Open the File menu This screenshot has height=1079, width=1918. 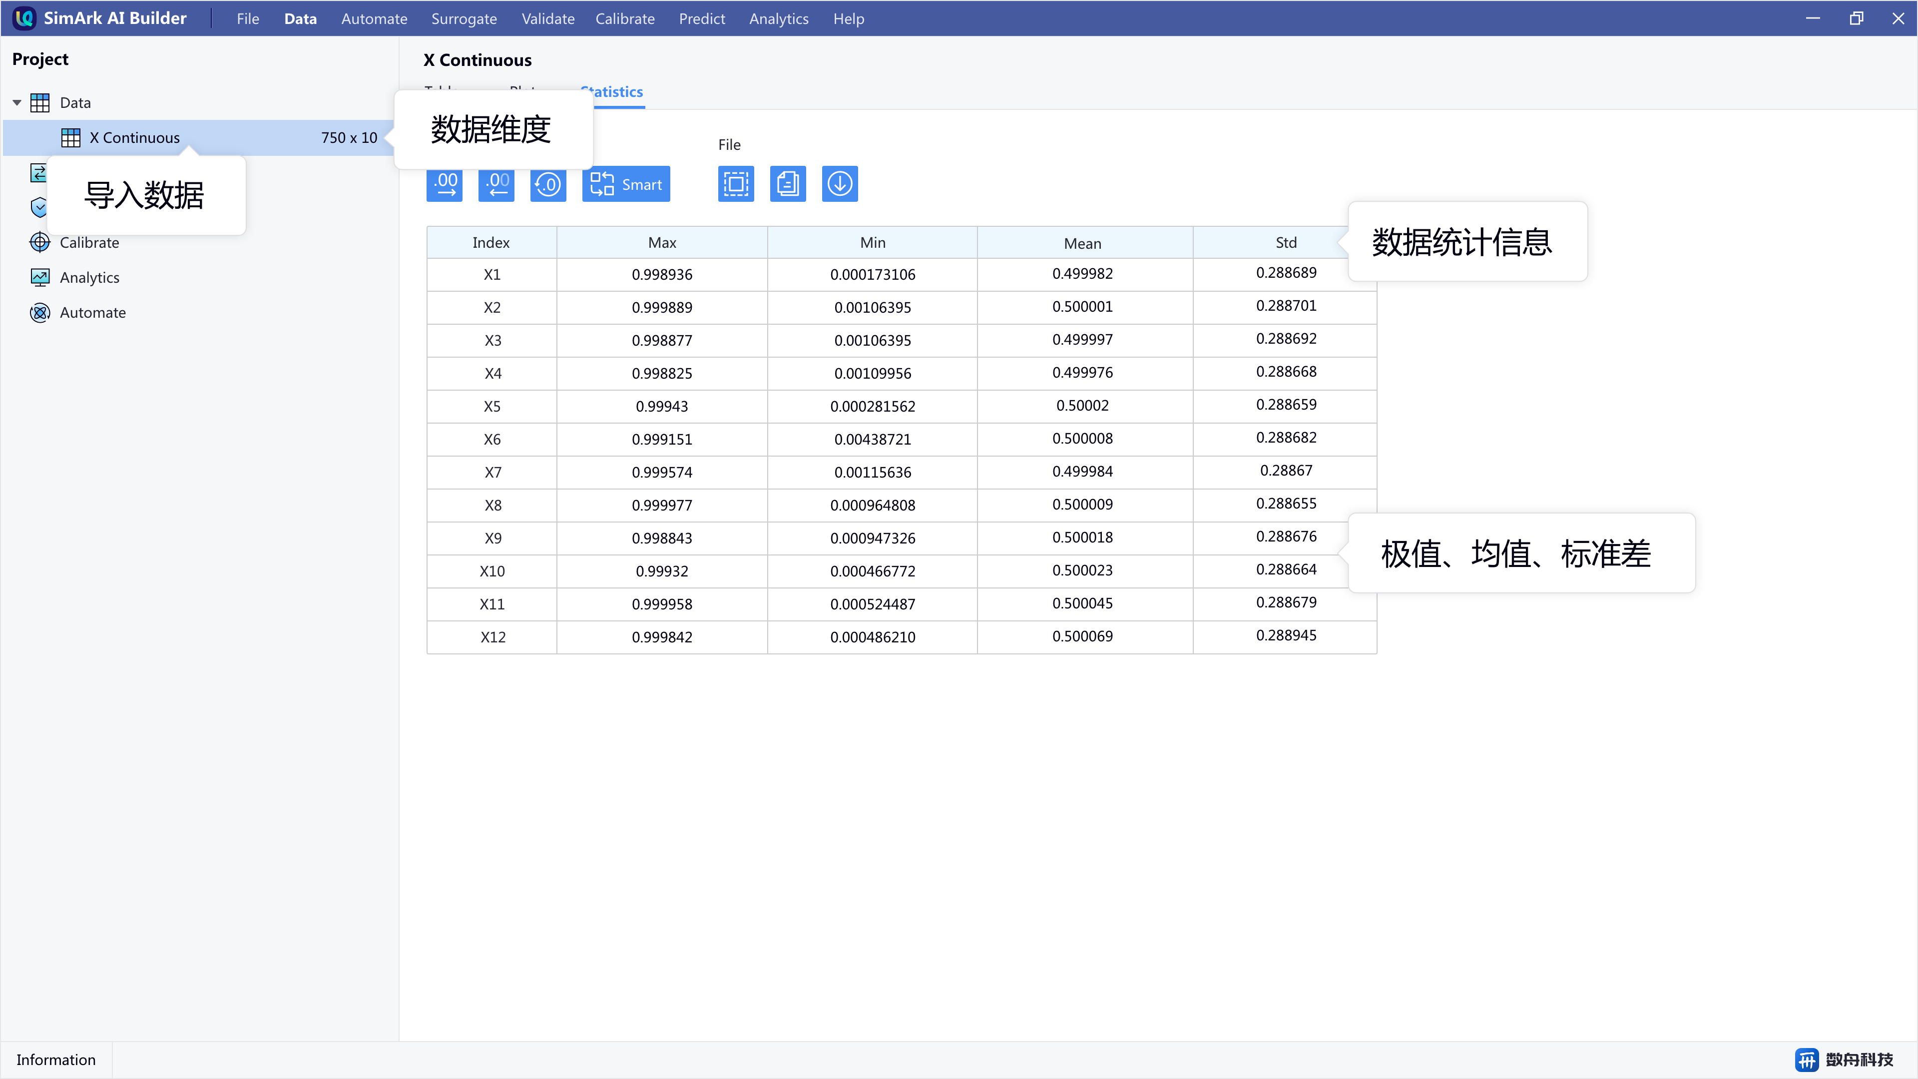pos(248,18)
